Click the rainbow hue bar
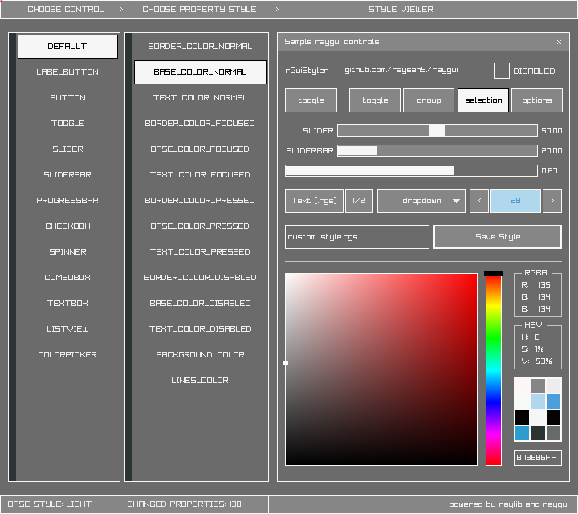Screen dimensions: 578x514 493,369
